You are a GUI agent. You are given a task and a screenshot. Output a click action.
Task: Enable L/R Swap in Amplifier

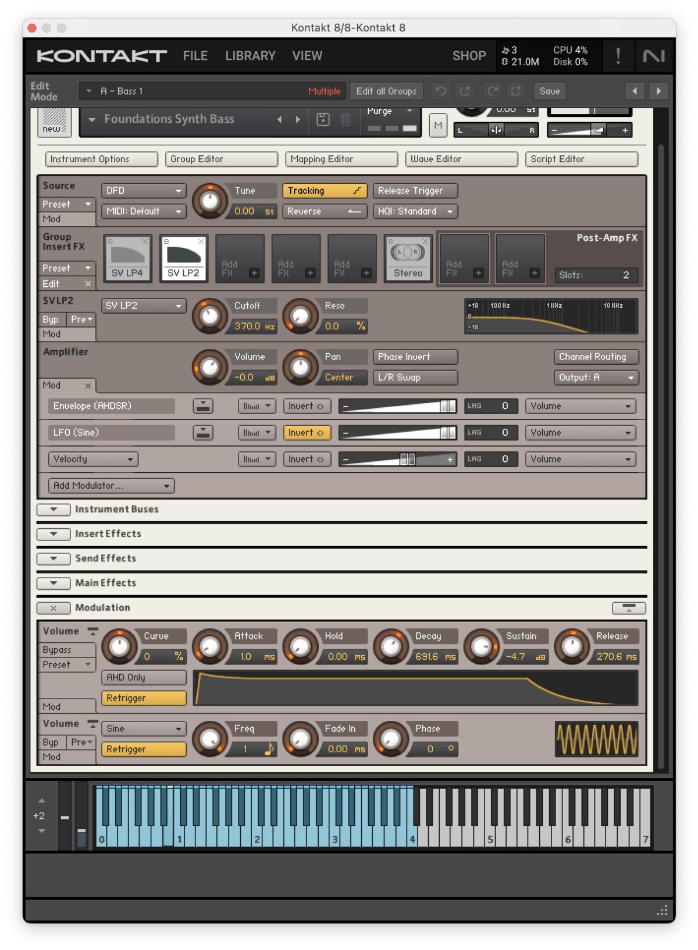click(x=415, y=378)
